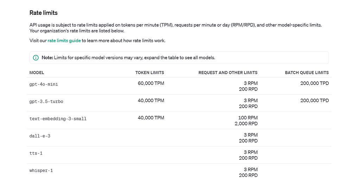Select the tts-1 model name
364x179 pixels.
tap(36, 153)
